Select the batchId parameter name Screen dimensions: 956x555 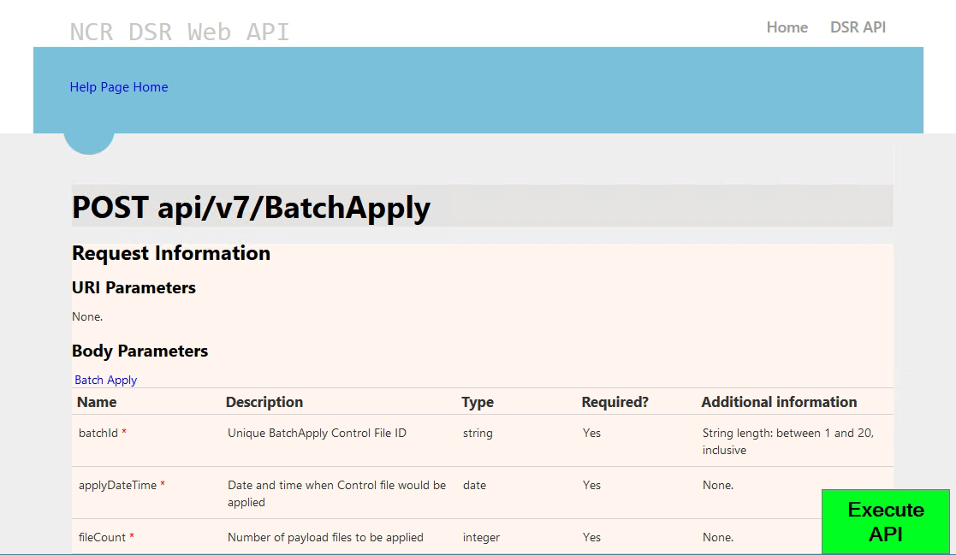click(98, 434)
